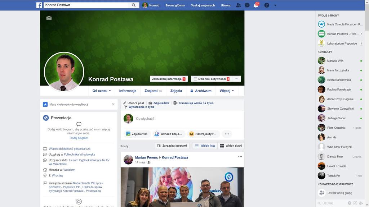Click Utwórz in top bar
This screenshot has height=207, width=369.
(x=226, y=5)
